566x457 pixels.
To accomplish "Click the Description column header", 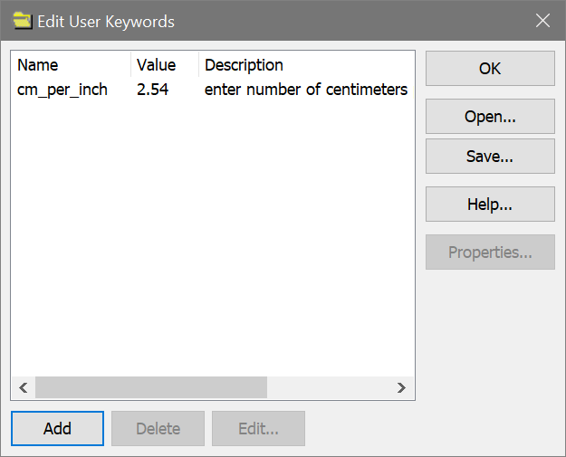I will point(244,65).
